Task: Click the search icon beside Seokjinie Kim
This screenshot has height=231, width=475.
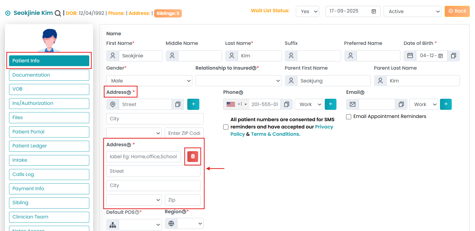Action: pos(58,13)
